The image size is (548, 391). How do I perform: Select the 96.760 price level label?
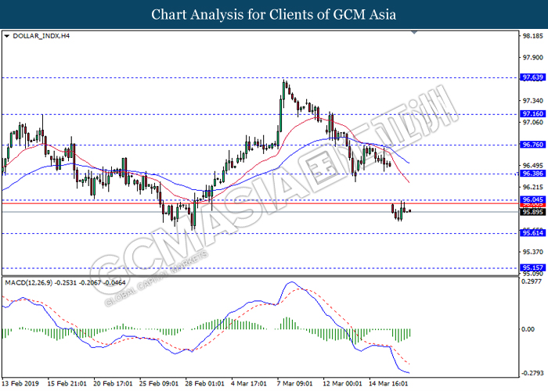coord(532,145)
